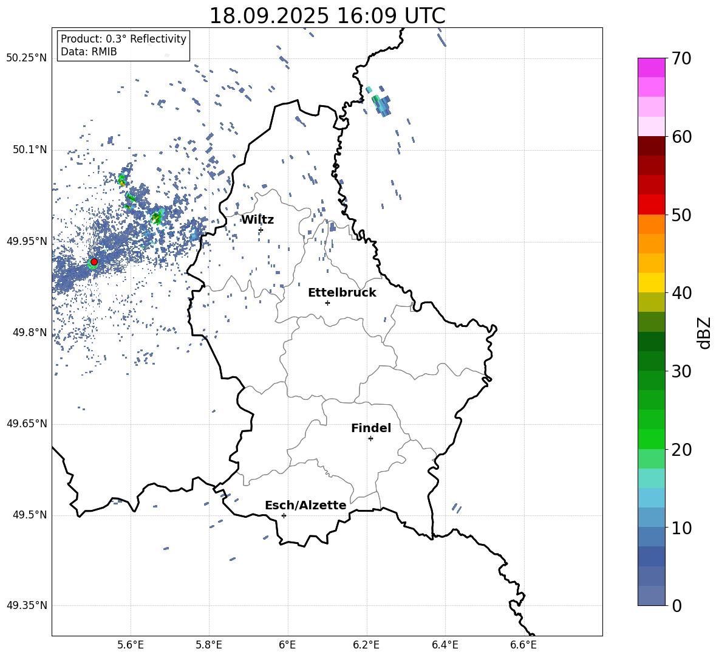
Task: Click the green echo cell near 5.67°E 49.99°N
Action: (157, 217)
